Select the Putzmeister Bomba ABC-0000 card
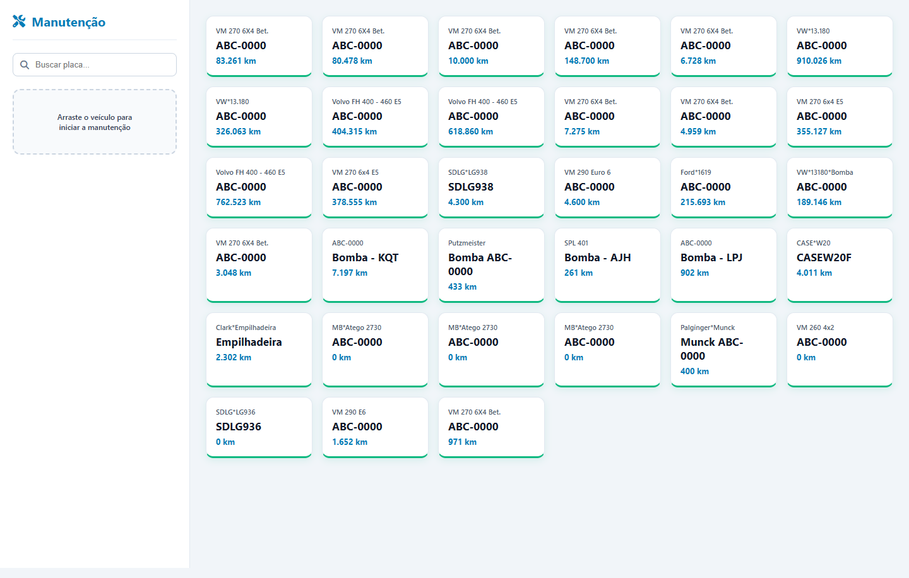The width and height of the screenshot is (909, 578). pos(491,266)
